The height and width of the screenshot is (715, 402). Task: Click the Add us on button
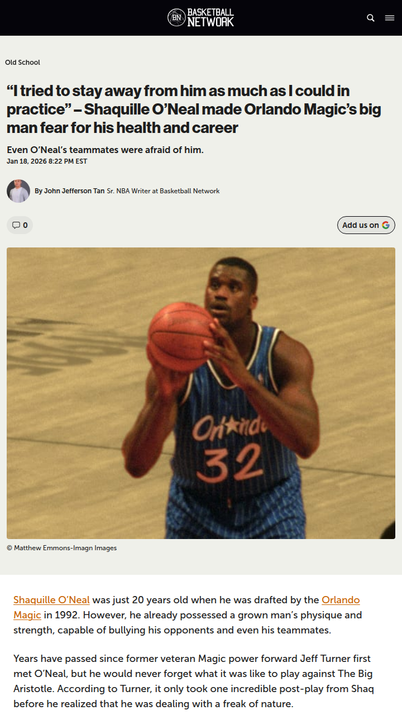coord(366,225)
